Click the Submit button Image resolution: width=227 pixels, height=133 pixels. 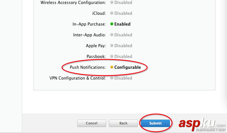pos(155,123)
